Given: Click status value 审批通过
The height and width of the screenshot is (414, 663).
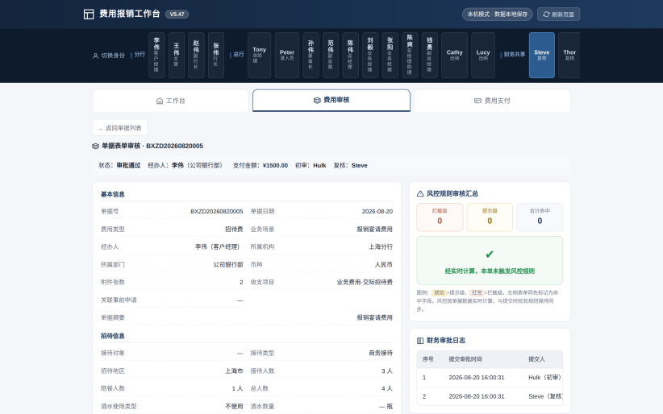Looking at the screenshot, I should [128, 165].
